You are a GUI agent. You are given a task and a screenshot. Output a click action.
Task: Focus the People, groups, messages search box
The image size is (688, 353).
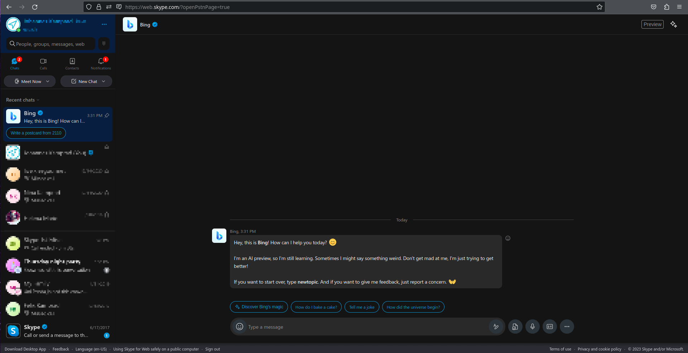tap(51, 44)
